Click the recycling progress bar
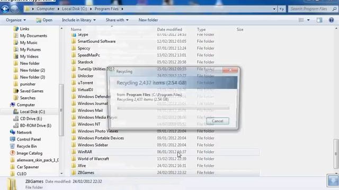The width and height of the screenshot is (339, 190). [173, 108]
